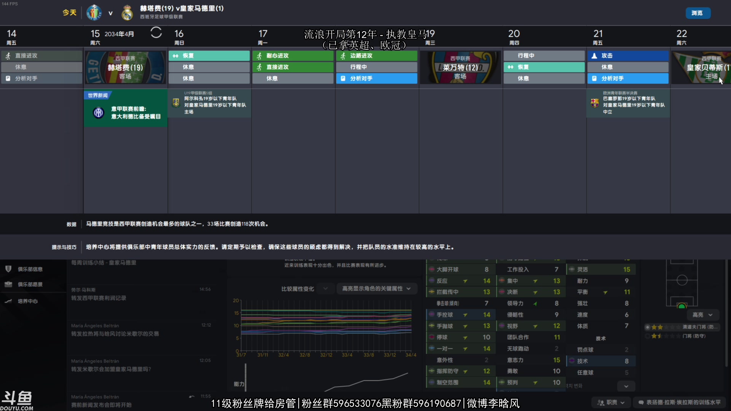Image resolution: width=731 pixels, height=411 pixels.
Task: Click the Getafe club badge in header
Action: tap(94, 13)
